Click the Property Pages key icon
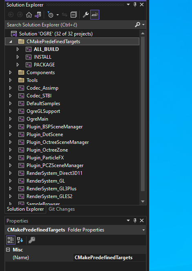The image size is (192, 271). [32, 240]
